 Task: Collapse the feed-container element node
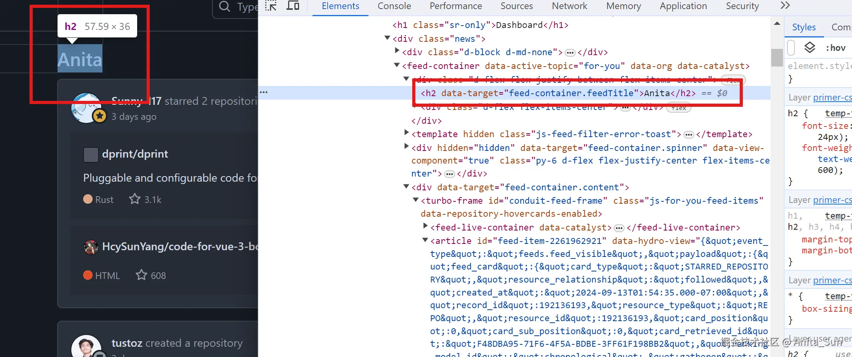(x=397, y=65)
